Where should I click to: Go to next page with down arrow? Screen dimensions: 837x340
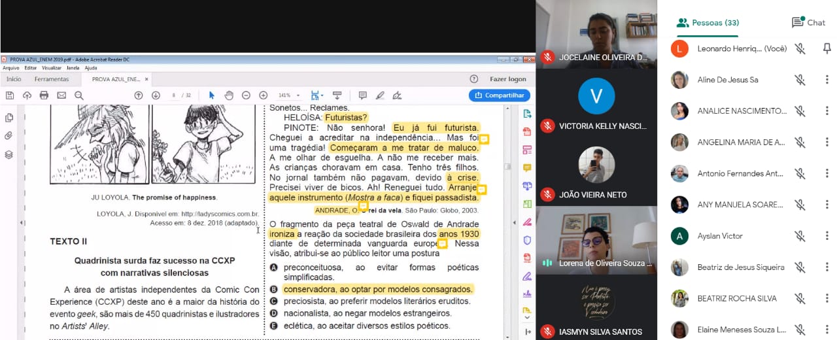(156, 95)
